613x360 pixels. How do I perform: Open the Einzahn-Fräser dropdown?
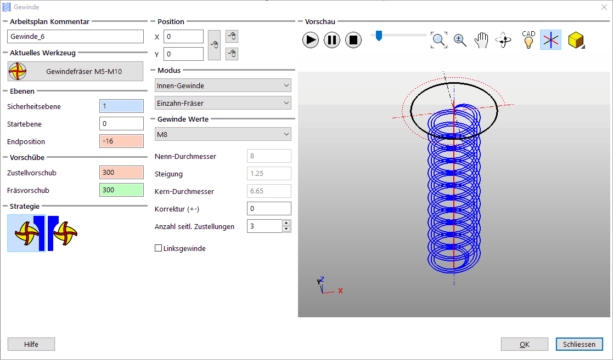(x=223, y=102)
